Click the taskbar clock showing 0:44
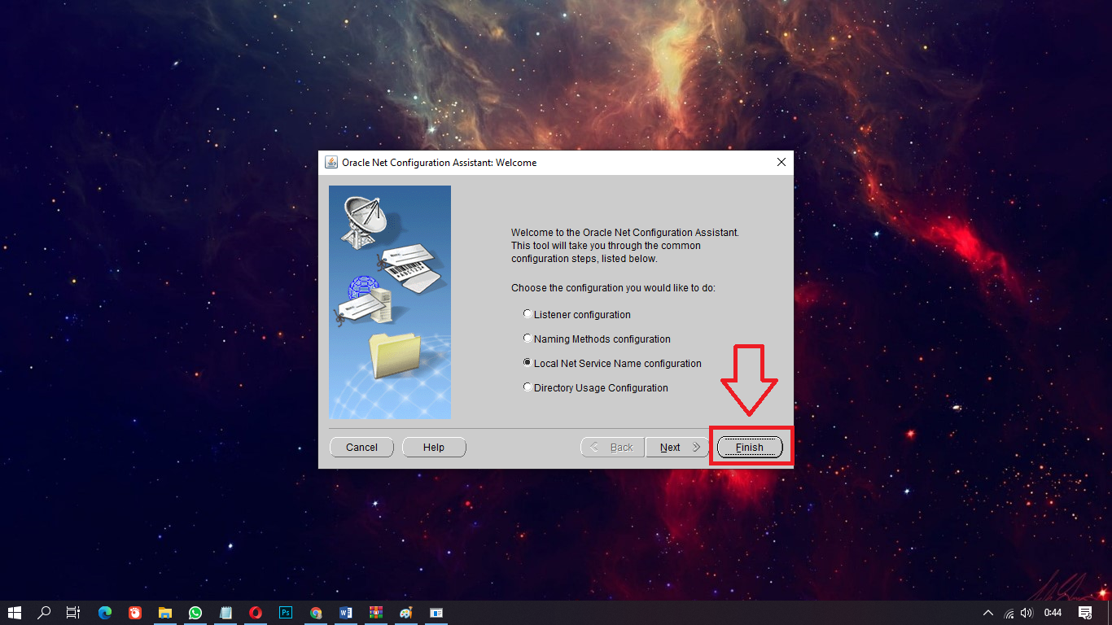 point(1053,613)
